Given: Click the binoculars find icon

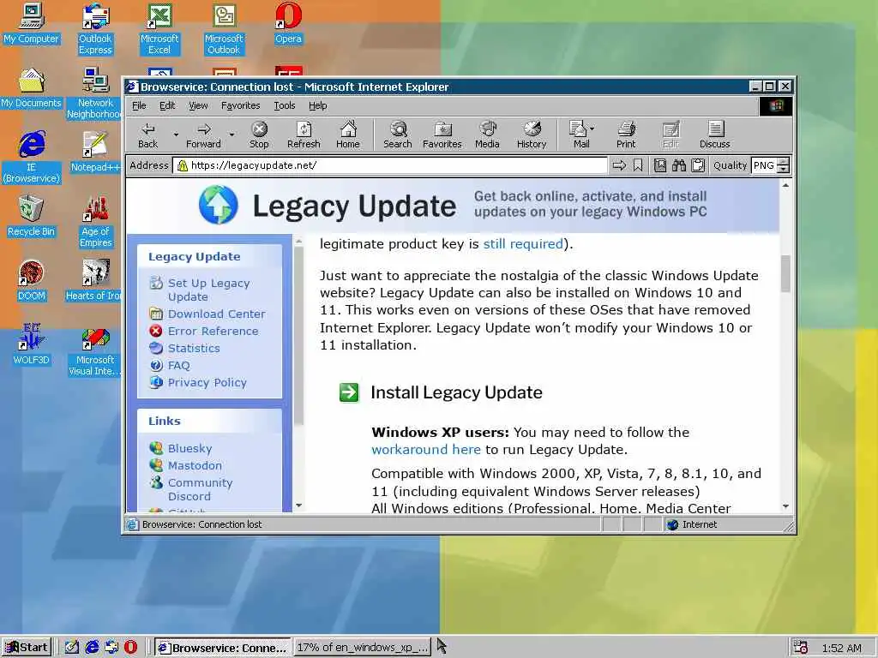Looking at the screenshot, I should tap(679, 165).
